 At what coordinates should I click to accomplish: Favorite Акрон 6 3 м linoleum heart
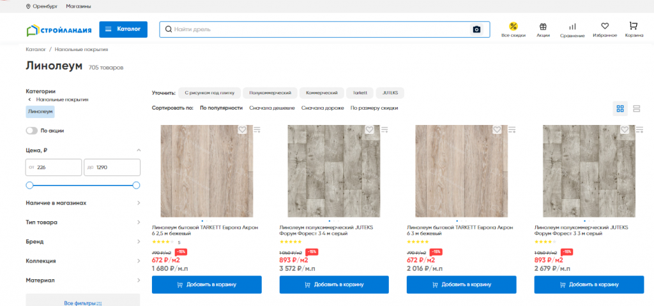click(x=497, y=130)
